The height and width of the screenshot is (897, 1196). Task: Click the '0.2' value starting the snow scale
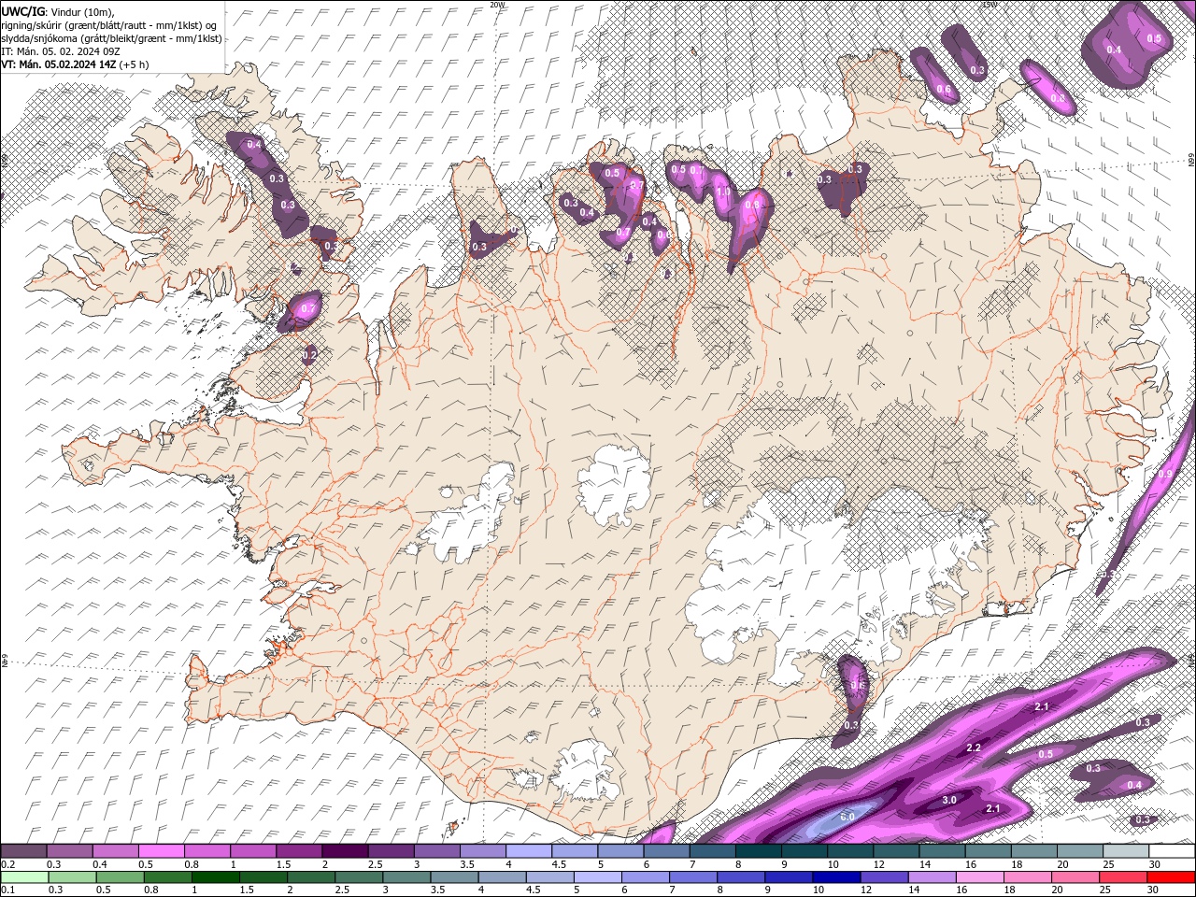tap(7, 864)
